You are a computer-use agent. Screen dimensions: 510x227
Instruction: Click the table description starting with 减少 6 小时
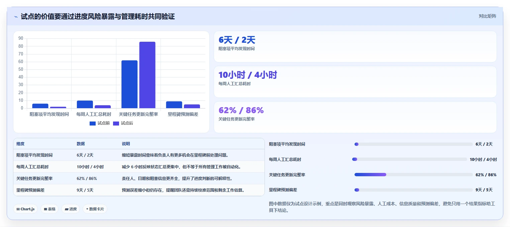[182, 167]
